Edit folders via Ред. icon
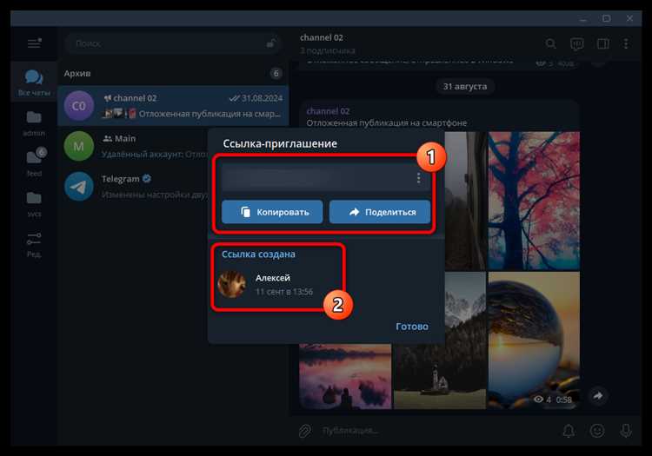The width and height of the screenshot is (652, 456). 34,244
